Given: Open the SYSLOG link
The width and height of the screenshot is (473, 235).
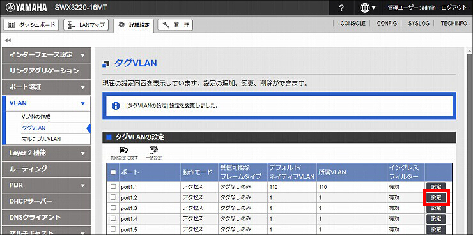Looking at the screenshot, I should (x=419, y=24).
